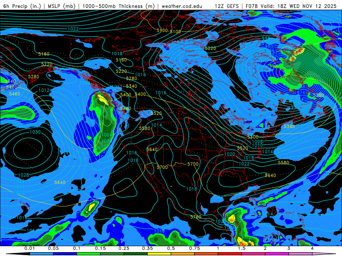Select the orange 0.5 precipitation swatch
Image resolution: width=342 pixels, height=256 pixels.
183,254
